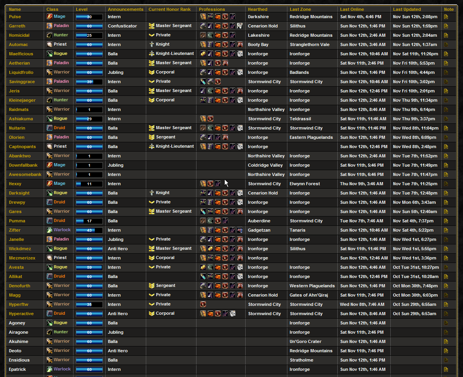
Task: Sort by the Professions column header
Action: click(x=212, y=9)
